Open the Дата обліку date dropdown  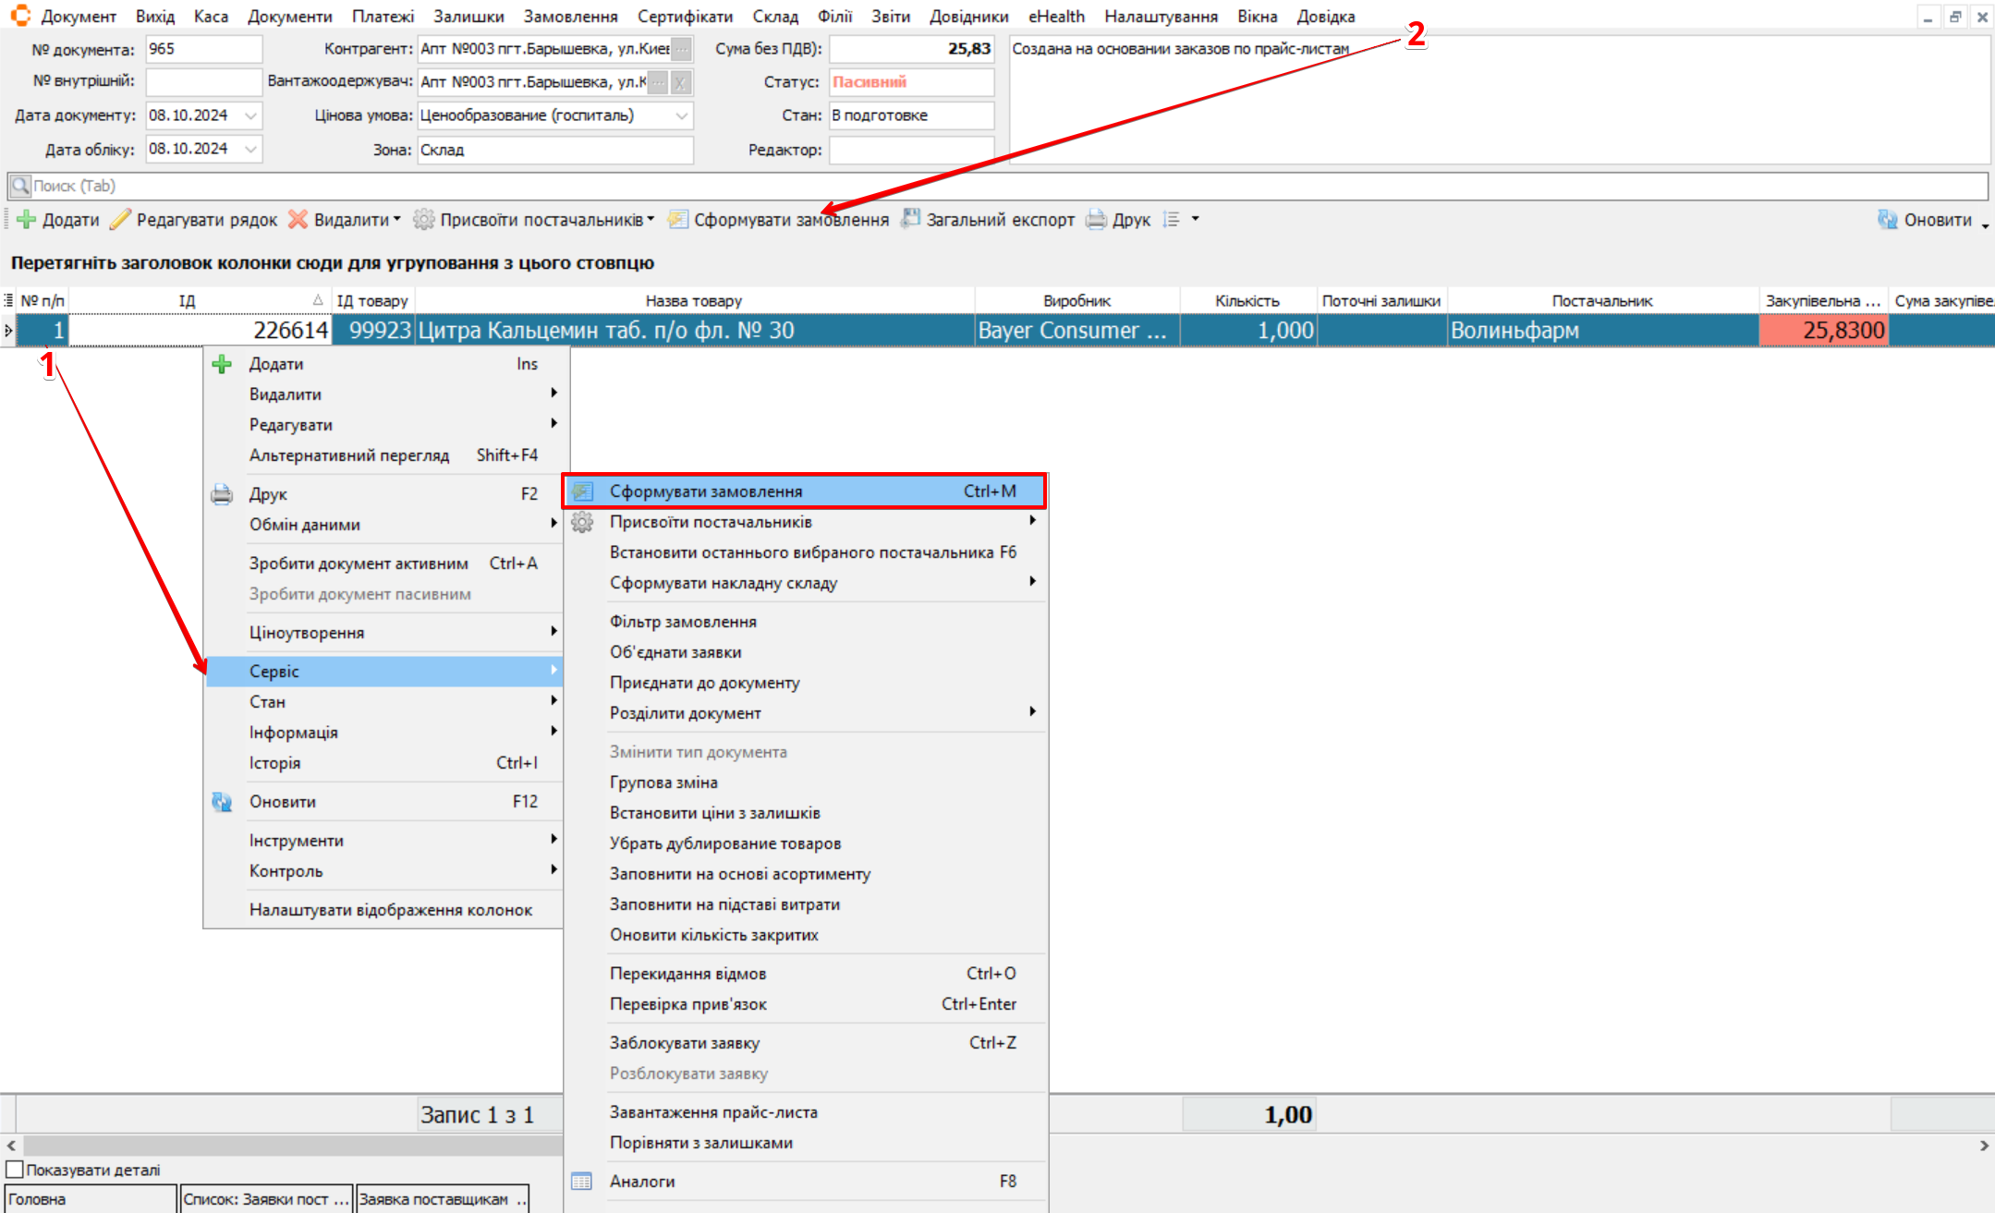tap(251, 149)
